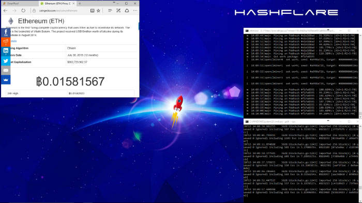Click the geth window title icon
The width and height of the screenshot is (362, 203).
(247, 122)
